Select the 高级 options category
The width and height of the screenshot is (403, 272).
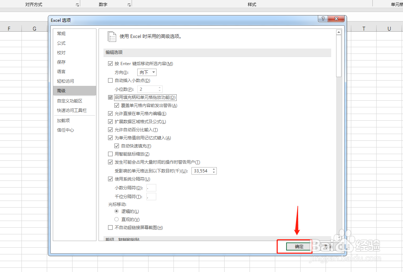[x=75, y=91]
